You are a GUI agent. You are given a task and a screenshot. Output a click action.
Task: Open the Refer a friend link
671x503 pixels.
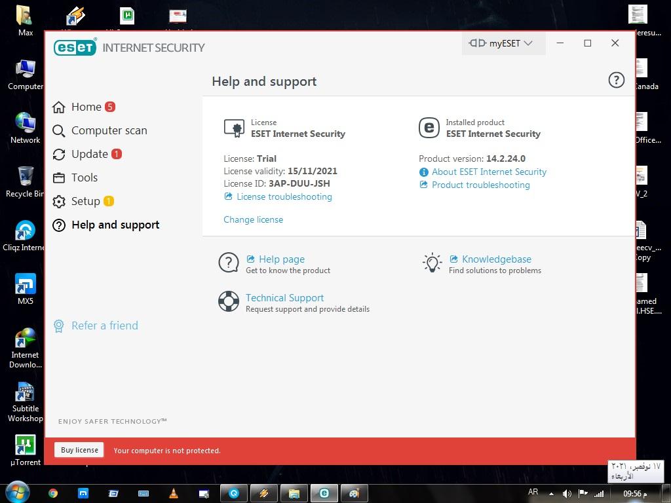pyautogui.click(x=105, y=326)
